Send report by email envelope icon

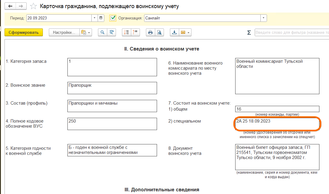(x=183, y=33)
